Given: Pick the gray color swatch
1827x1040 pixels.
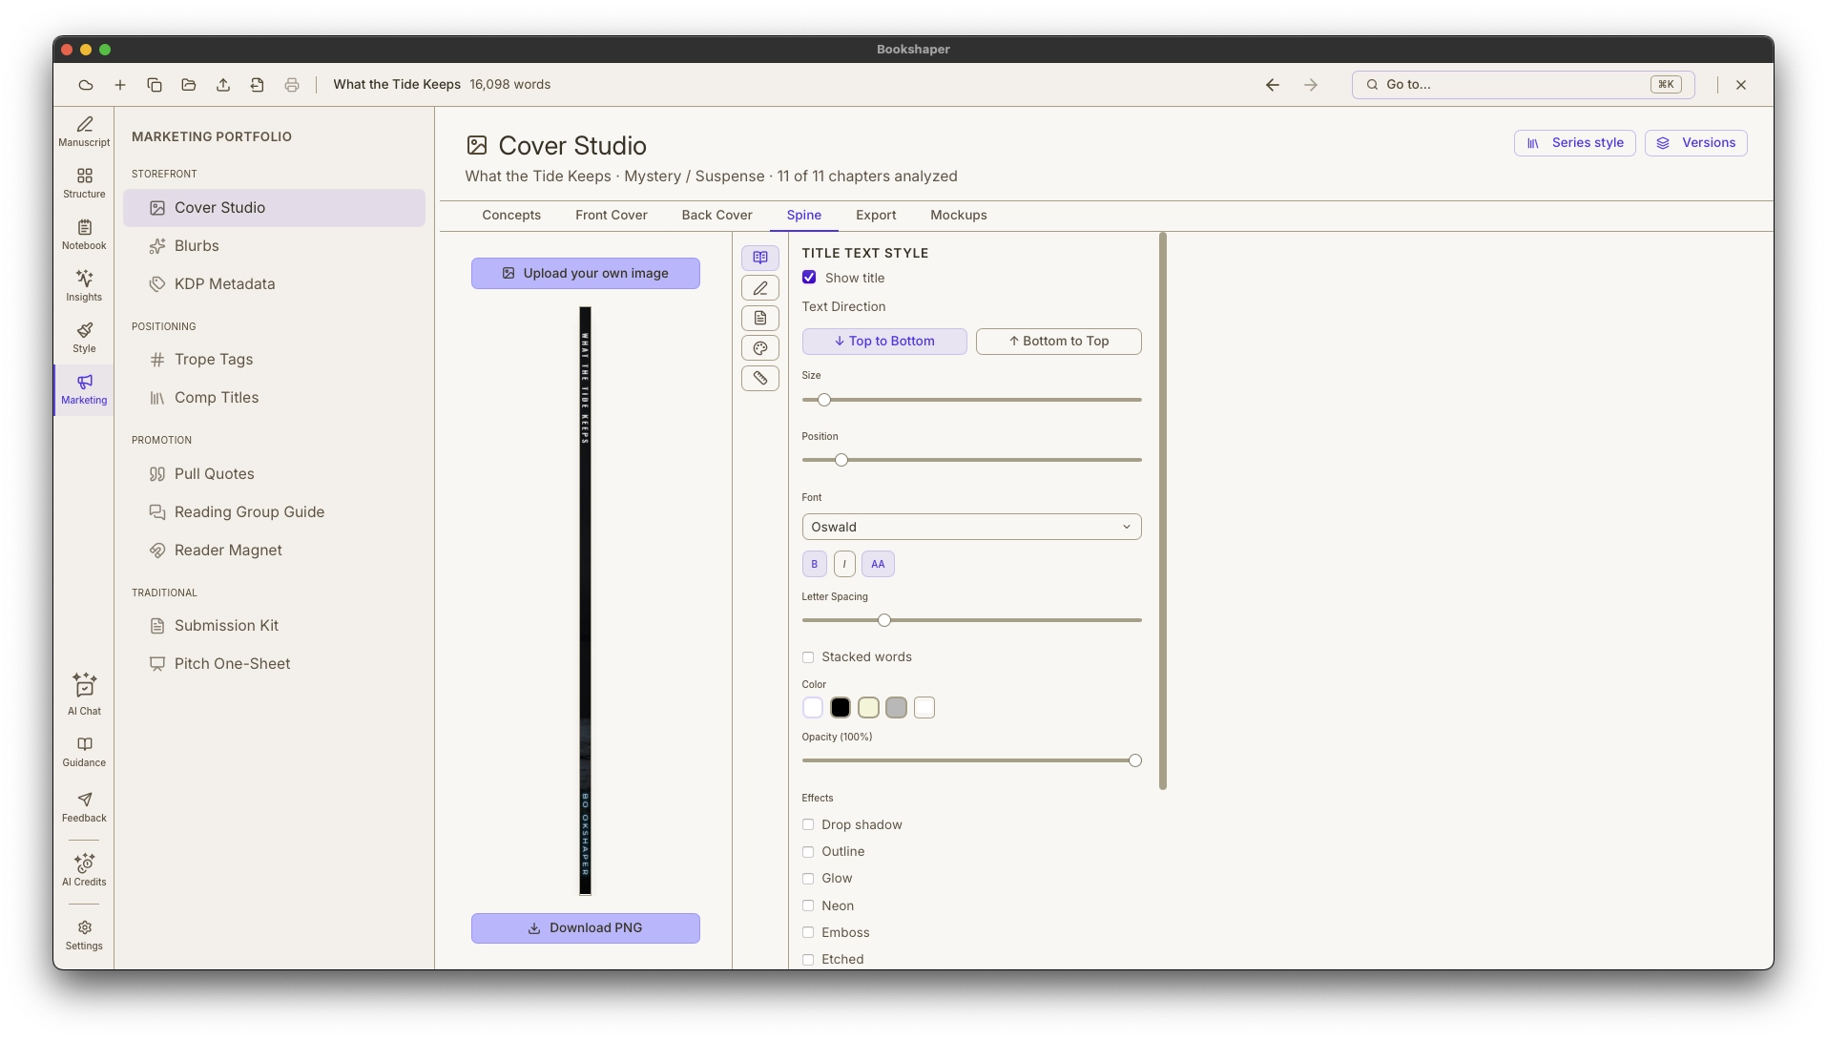Looking at the screenshot, I should [896, 708].
